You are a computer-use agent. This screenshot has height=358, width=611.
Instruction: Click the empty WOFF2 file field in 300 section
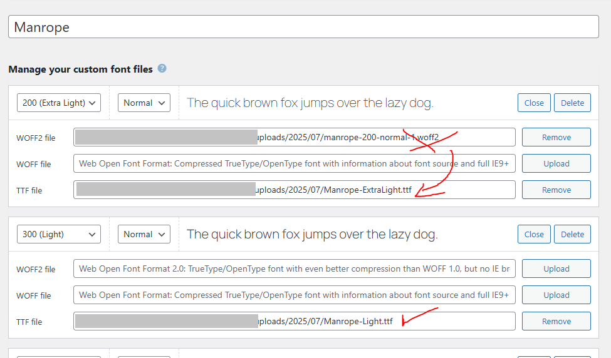click(x=294, y=268)
